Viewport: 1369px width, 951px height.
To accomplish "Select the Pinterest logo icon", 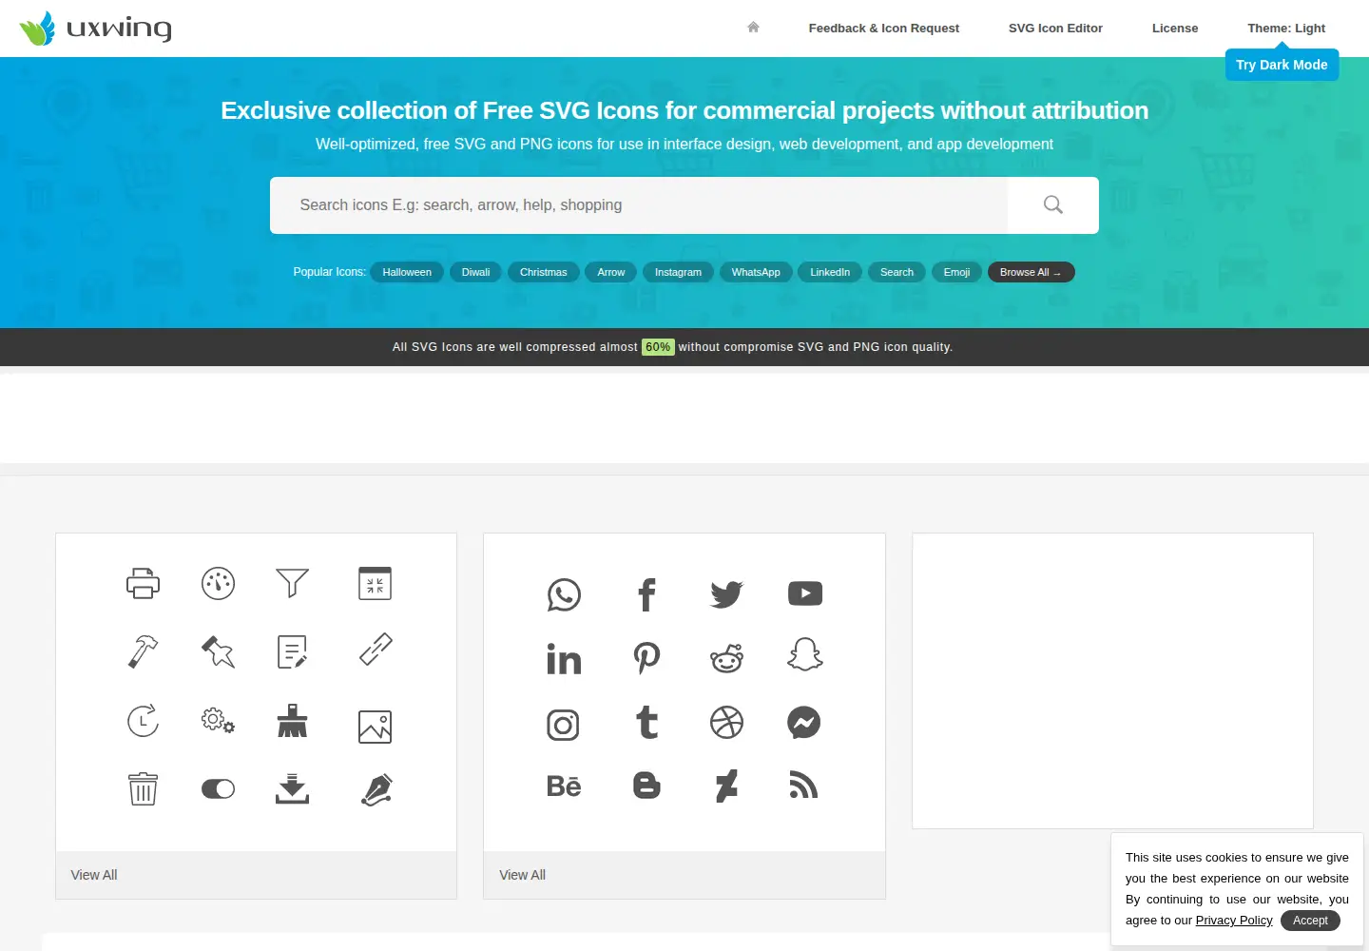I will 646,657.
